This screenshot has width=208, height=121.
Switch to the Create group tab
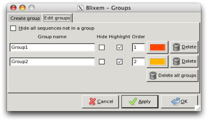(25, 18)
